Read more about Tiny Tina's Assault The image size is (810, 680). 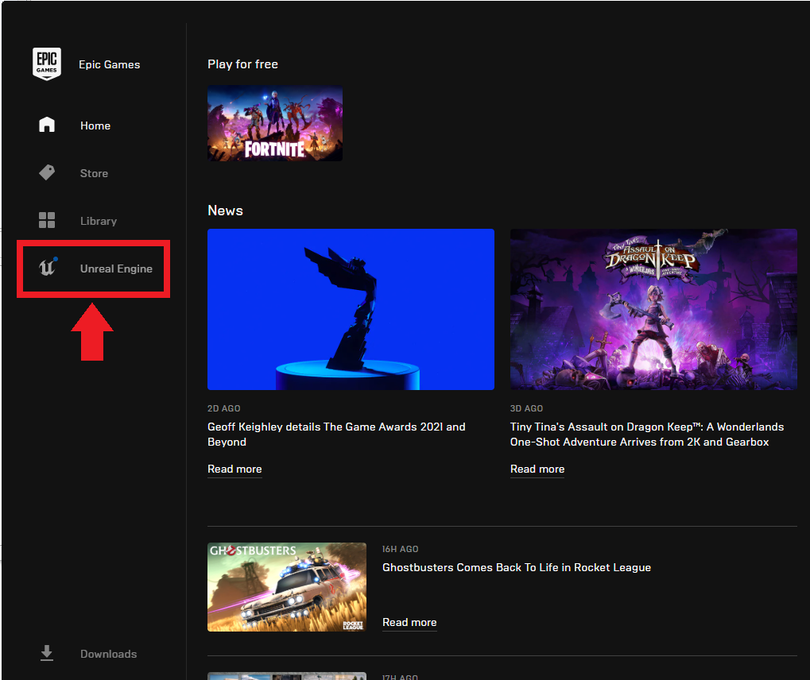pos(537,469)
